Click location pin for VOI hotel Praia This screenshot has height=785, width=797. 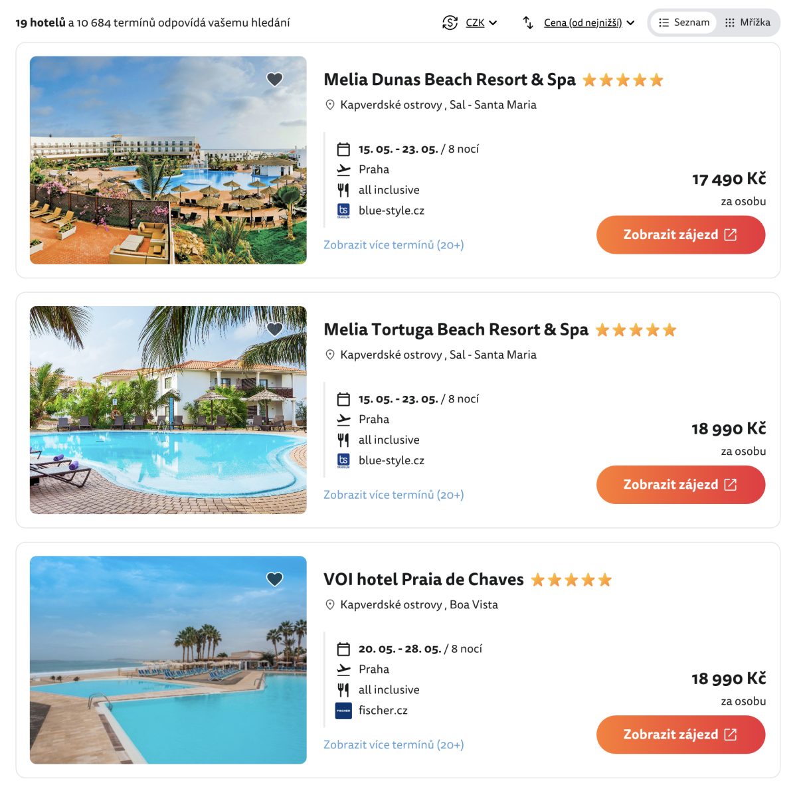click(x=330, y=604)
